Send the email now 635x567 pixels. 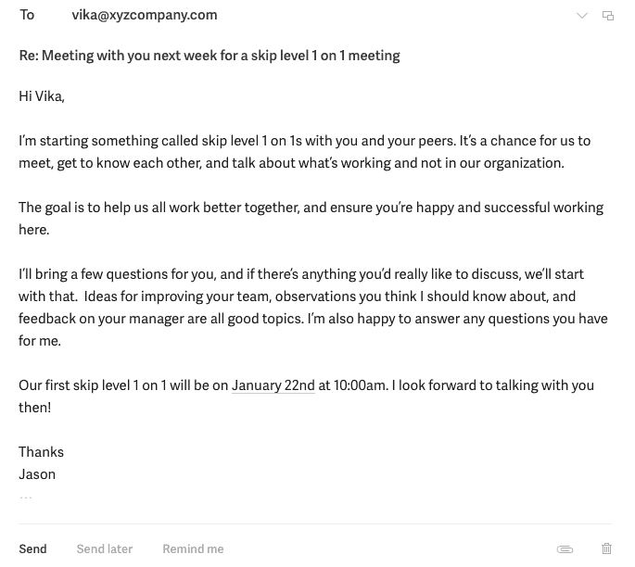pos(32,549)
